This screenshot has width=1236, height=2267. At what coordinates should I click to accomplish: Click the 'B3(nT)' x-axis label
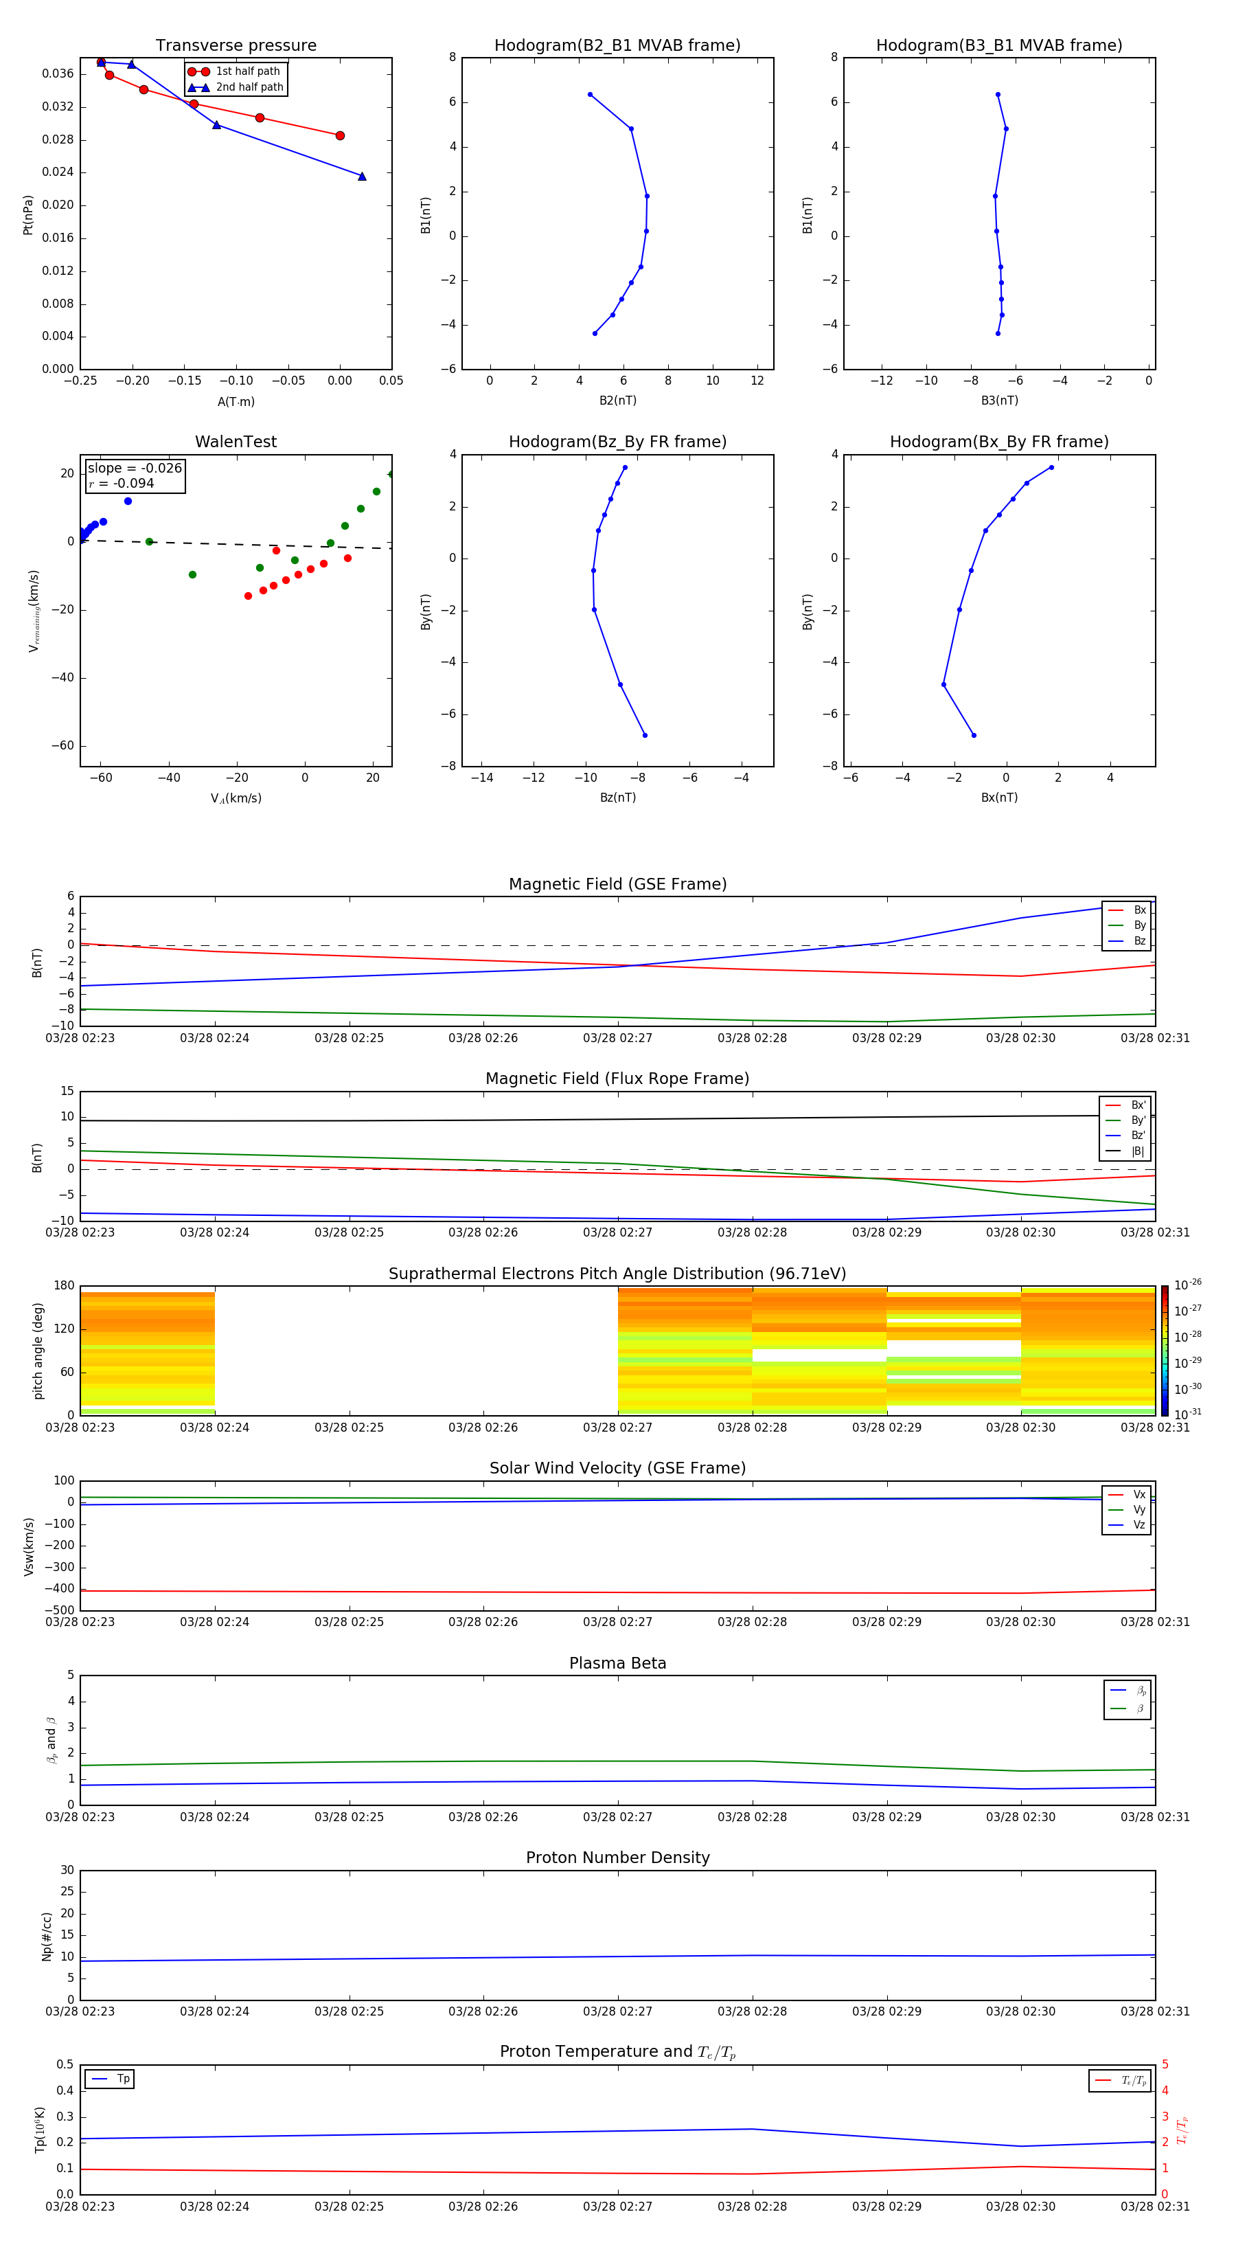[999, 401]
